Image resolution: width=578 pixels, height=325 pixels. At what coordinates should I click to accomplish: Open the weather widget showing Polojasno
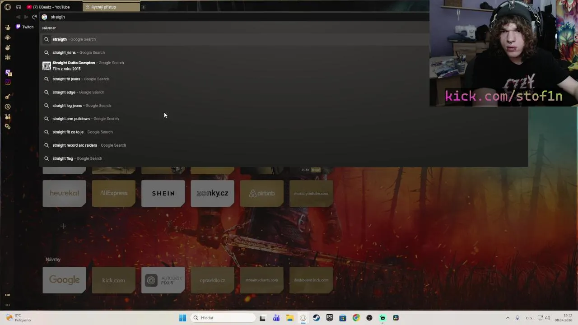pos(19,318)
